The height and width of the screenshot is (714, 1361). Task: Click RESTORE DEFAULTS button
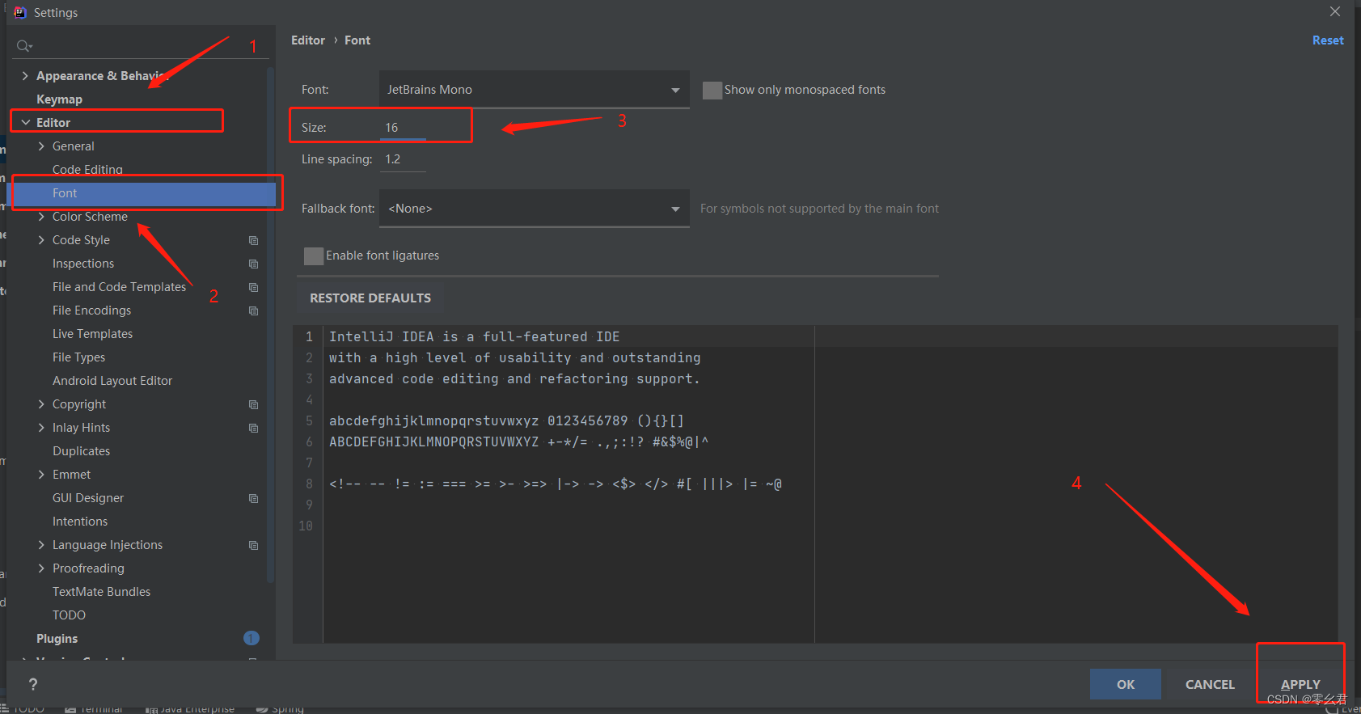pyautogui.click(x=370, y=298)
